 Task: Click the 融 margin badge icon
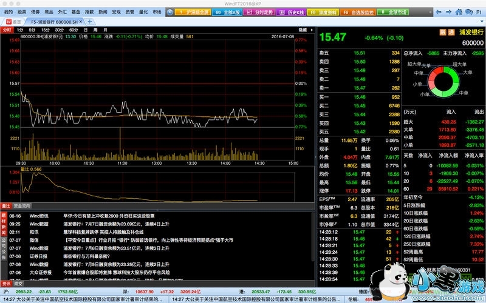click(x=443, y=32)
